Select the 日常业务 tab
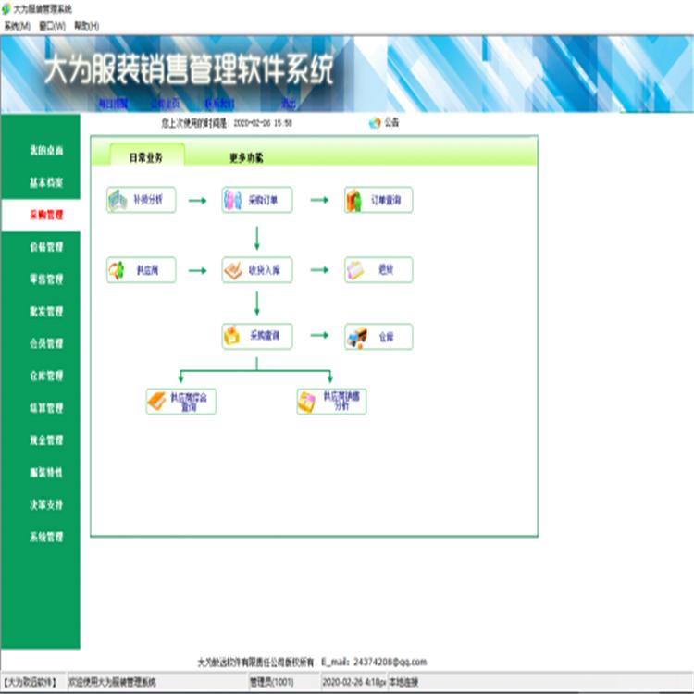The image size is (694, 694). pos(145,157)
